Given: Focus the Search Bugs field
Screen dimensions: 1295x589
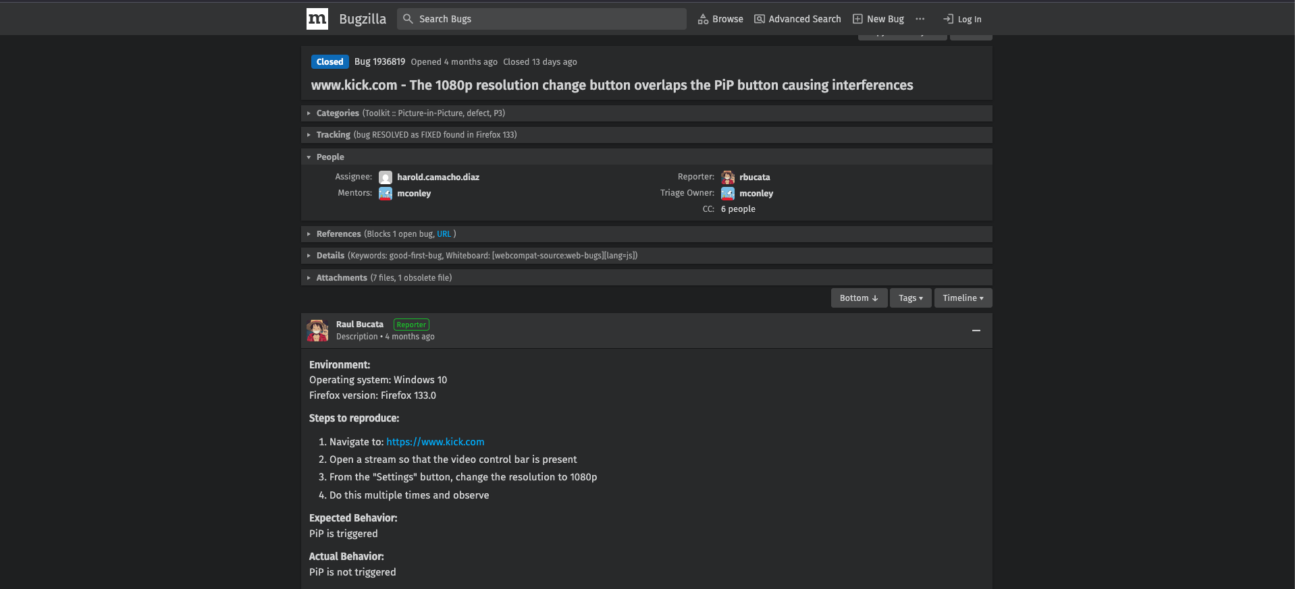Looking at the screenshot, I should pos(542,19).
